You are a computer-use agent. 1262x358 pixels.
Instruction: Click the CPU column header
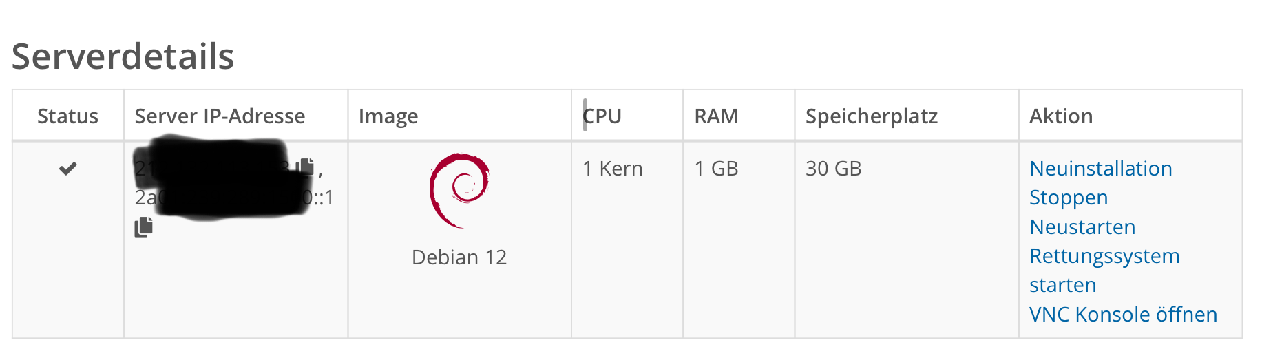click(602, 116)
